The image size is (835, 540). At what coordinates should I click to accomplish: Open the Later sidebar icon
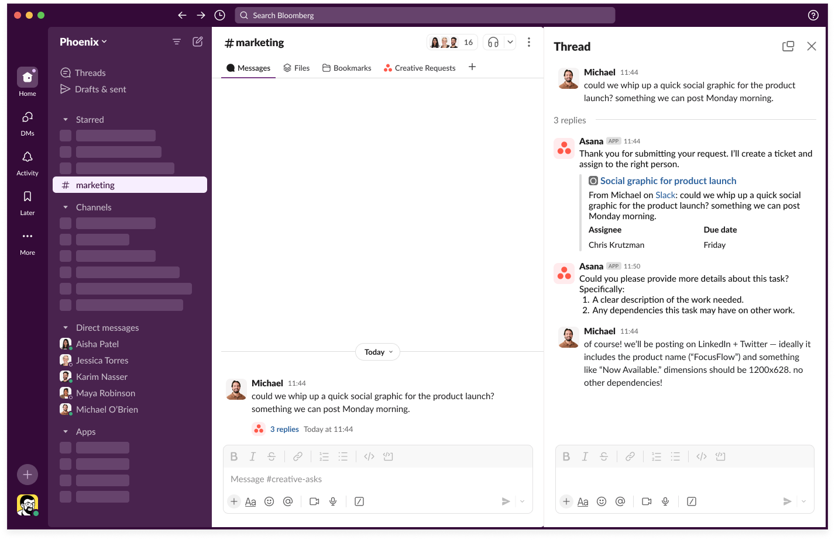click(x=27, y=196)
